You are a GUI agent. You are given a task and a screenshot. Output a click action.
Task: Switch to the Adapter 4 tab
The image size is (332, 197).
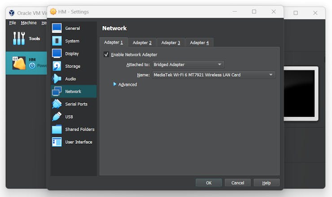[199, 43]
